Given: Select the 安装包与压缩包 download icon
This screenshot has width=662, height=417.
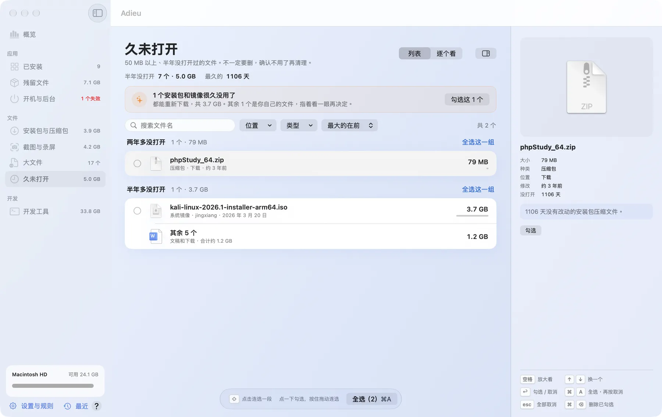Looking at the screenshot, I should 14,131.
